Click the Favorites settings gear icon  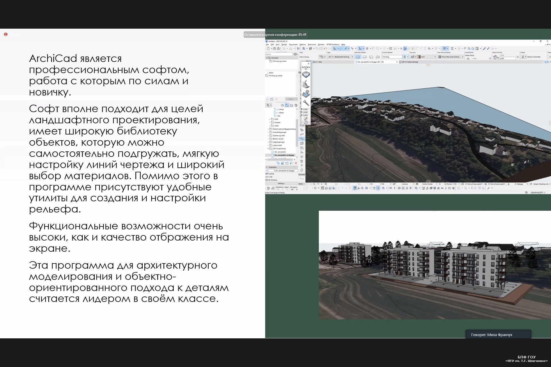[295, 54]
